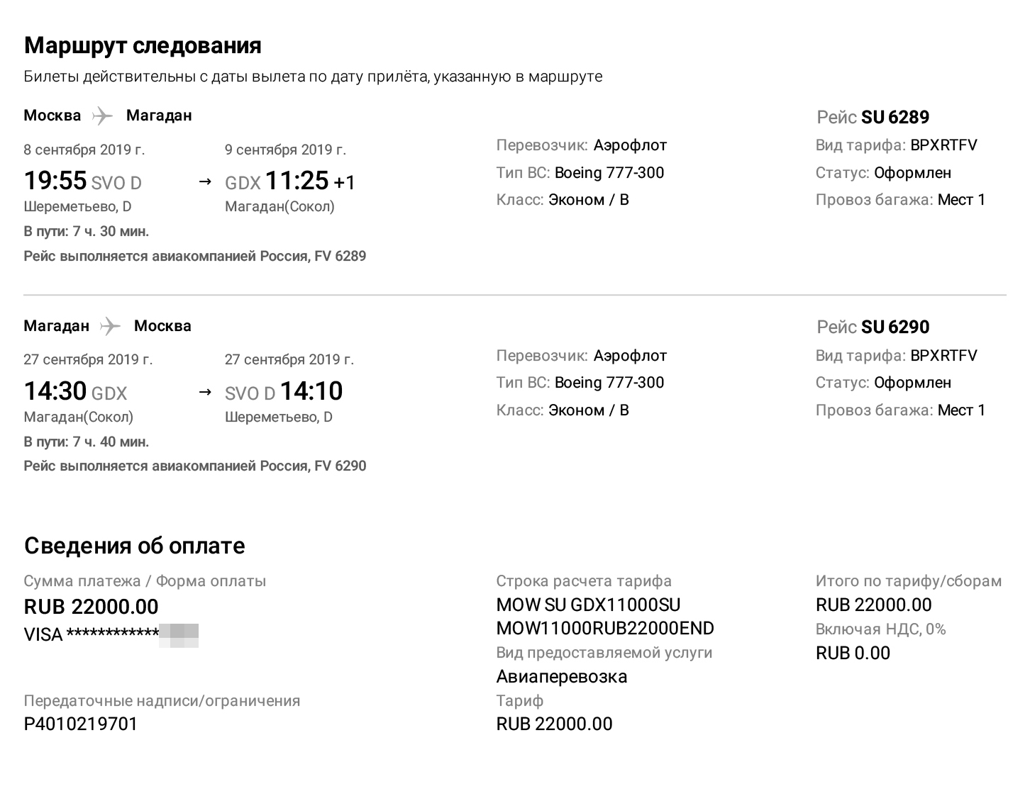Click the arrival date 9 сентября 2019 г.
1030x786 pixels.
tap(285, 150)
